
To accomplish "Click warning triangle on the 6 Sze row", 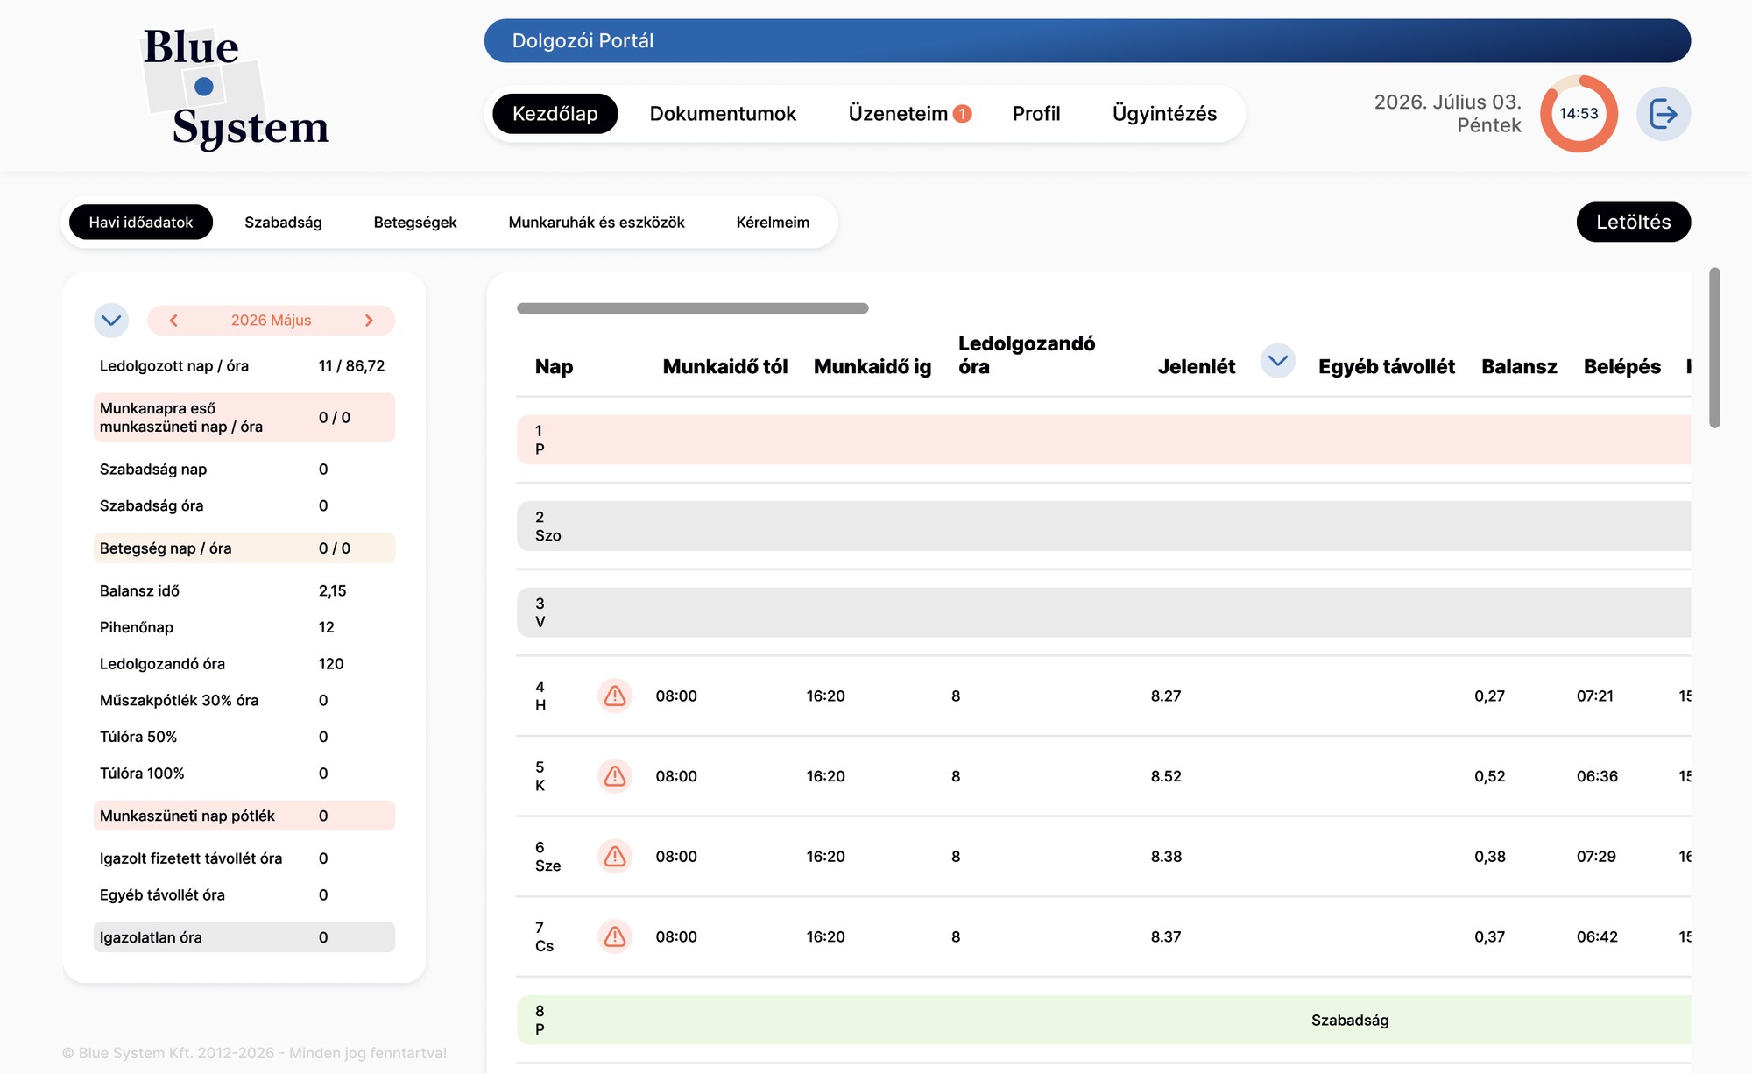I will pos(615,856).
